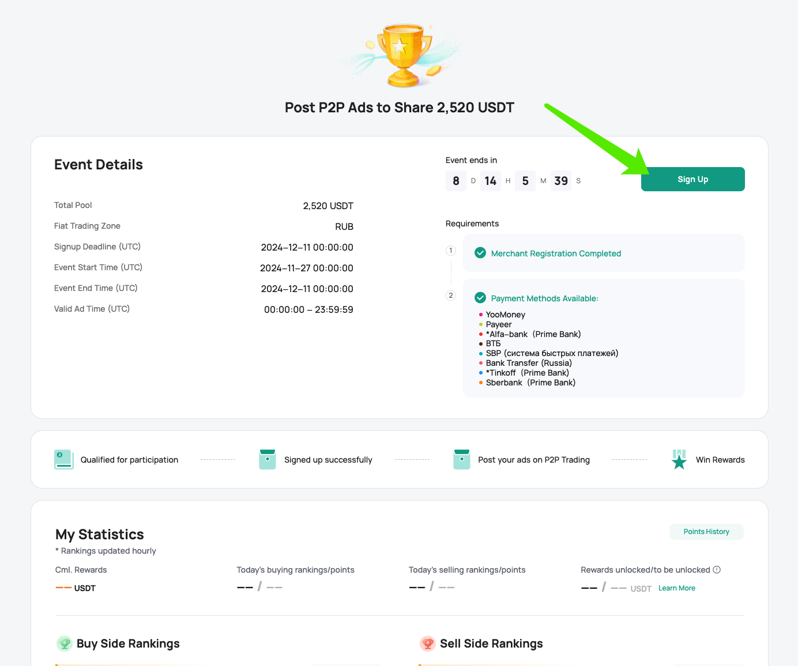The image size is (798, 666).
Task: Click the Sberbank (Prime Bank) payment method
Action: click(530, 383)
